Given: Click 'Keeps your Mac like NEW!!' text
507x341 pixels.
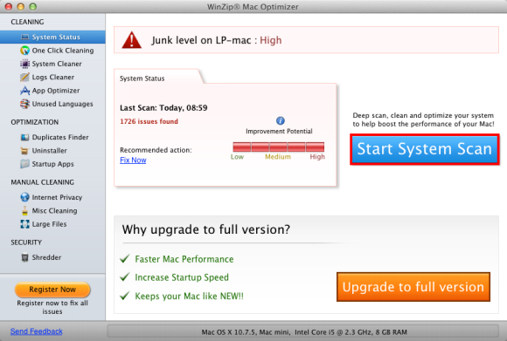Looking at the screenshot, I should (x=189, y=296).
